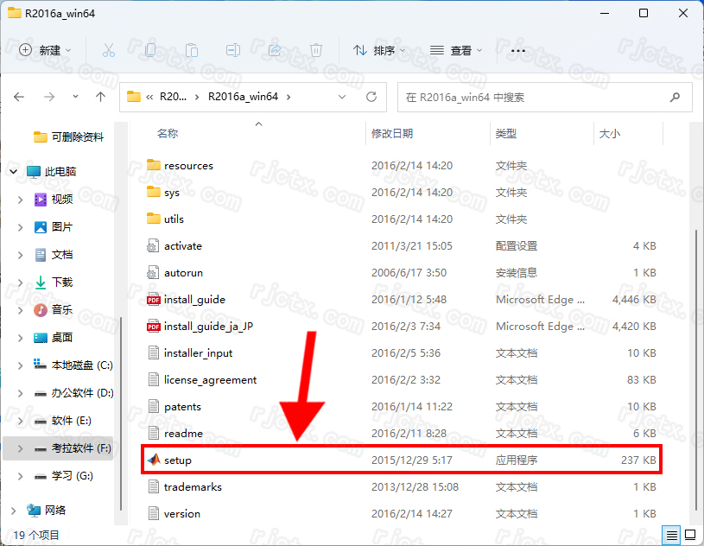Expand the 本地磁盘 (C:) tree node

(x=20, y=365)
